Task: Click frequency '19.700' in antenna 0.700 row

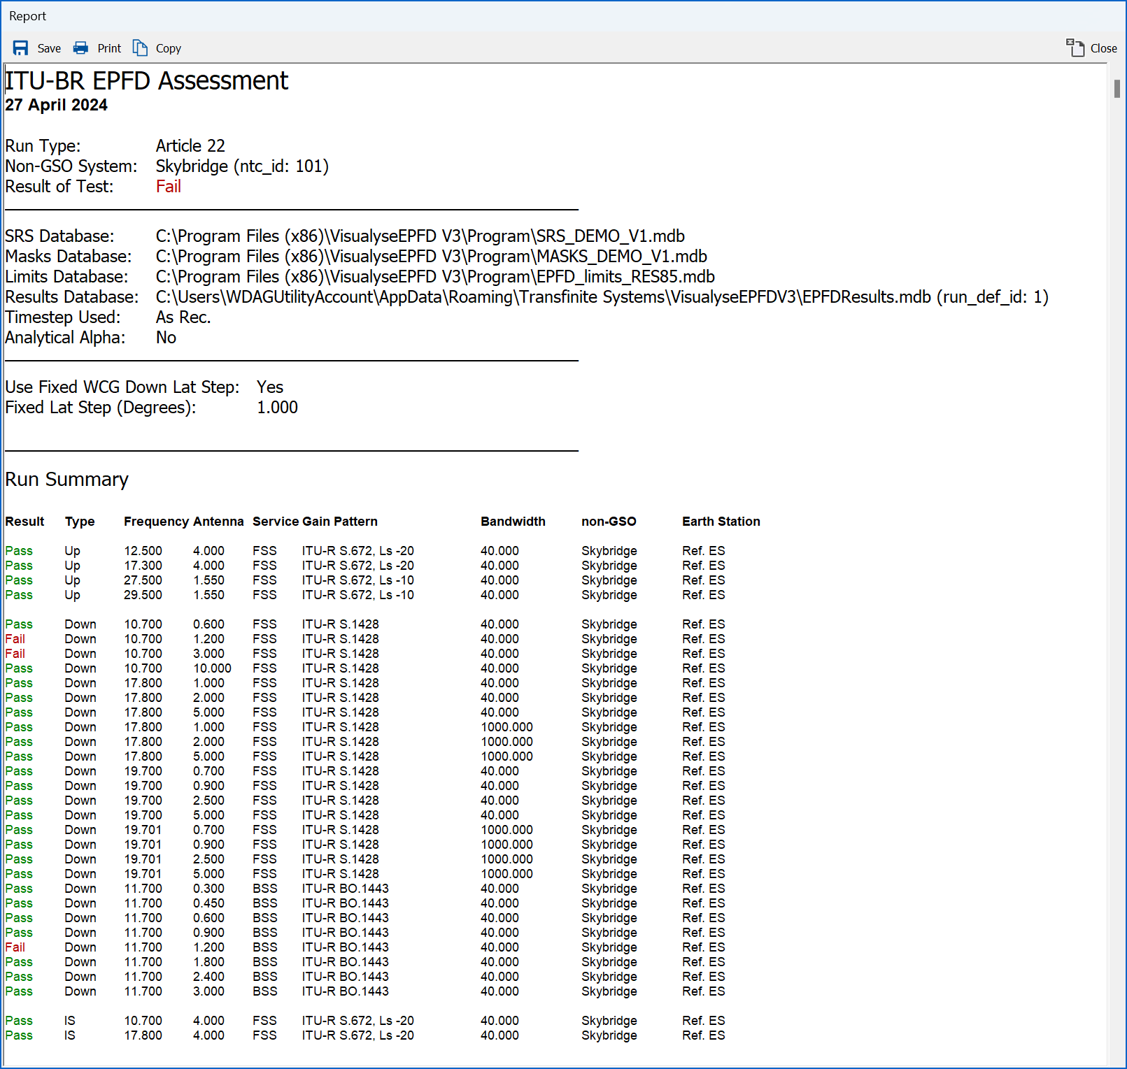Action: point(143,771)
